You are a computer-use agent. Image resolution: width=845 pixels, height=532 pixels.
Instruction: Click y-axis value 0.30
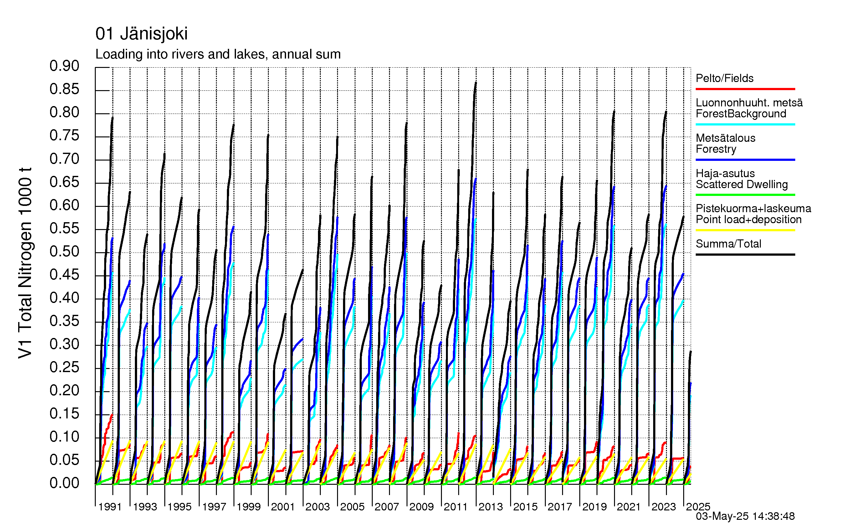pos(64,344)
